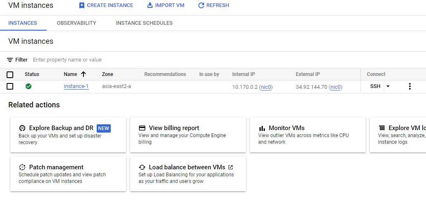Click the Load balance sync icon
Screen dimensions: 426x223
tap(142, 167)
